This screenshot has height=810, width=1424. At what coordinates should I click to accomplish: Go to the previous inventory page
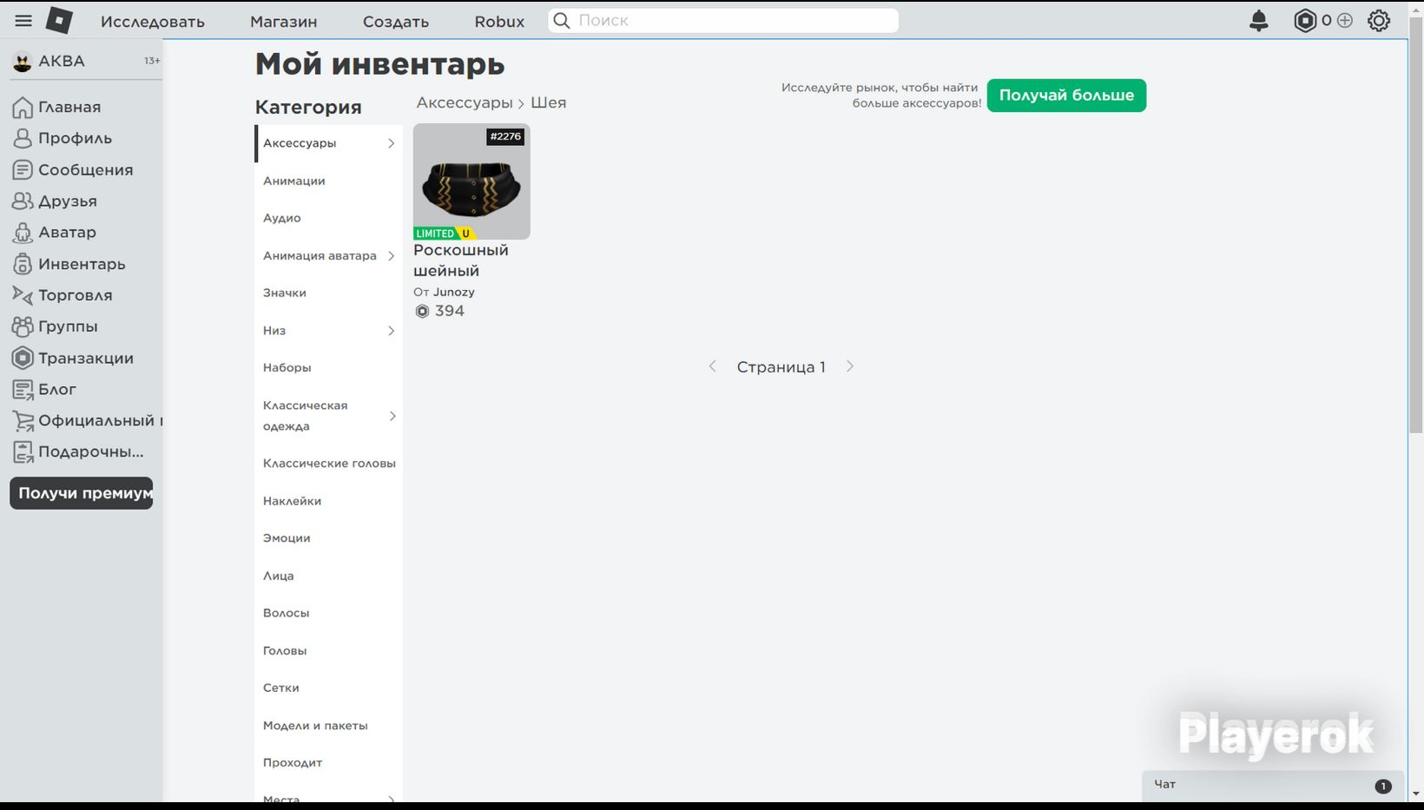tap(712, 366)
